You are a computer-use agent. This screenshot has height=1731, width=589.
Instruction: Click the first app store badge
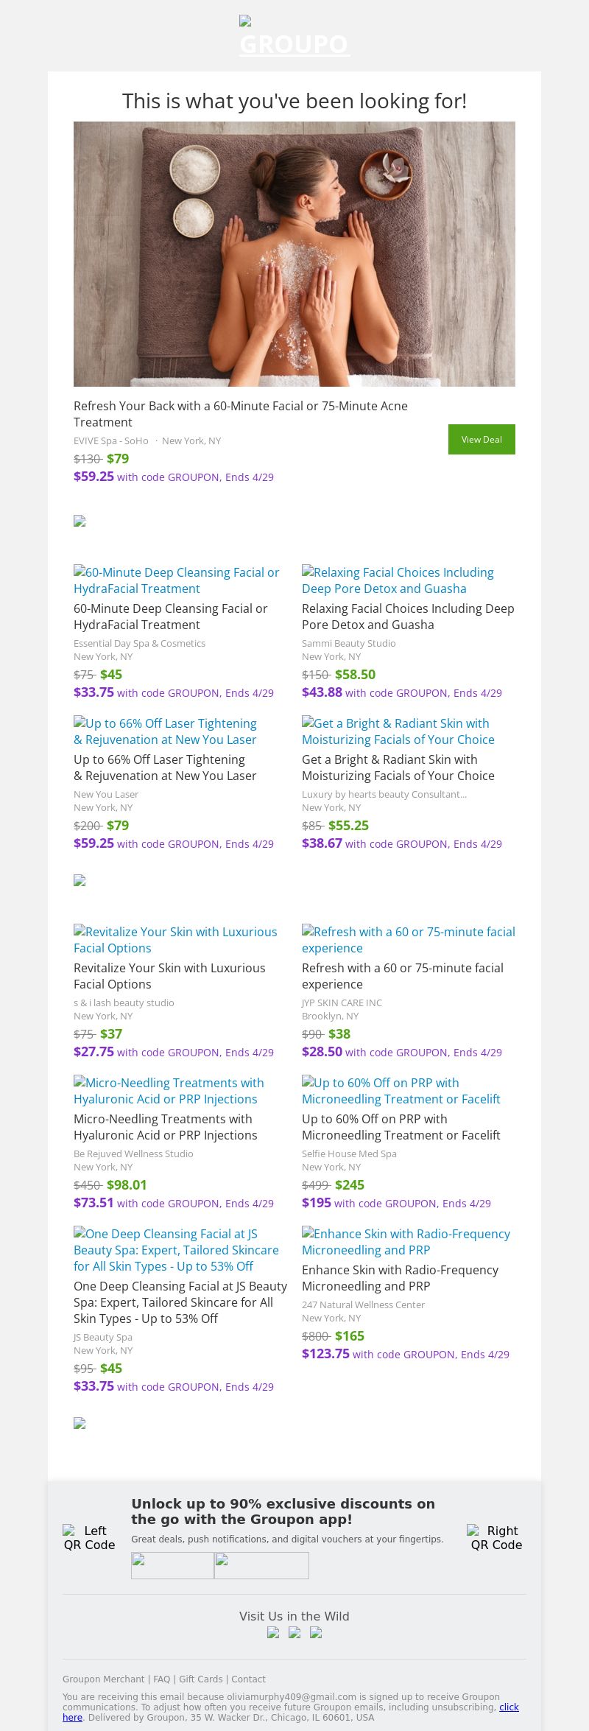coord(172,1565)
